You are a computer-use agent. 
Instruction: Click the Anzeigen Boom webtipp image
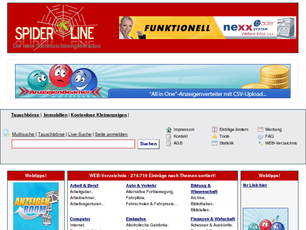pos(36,206)
